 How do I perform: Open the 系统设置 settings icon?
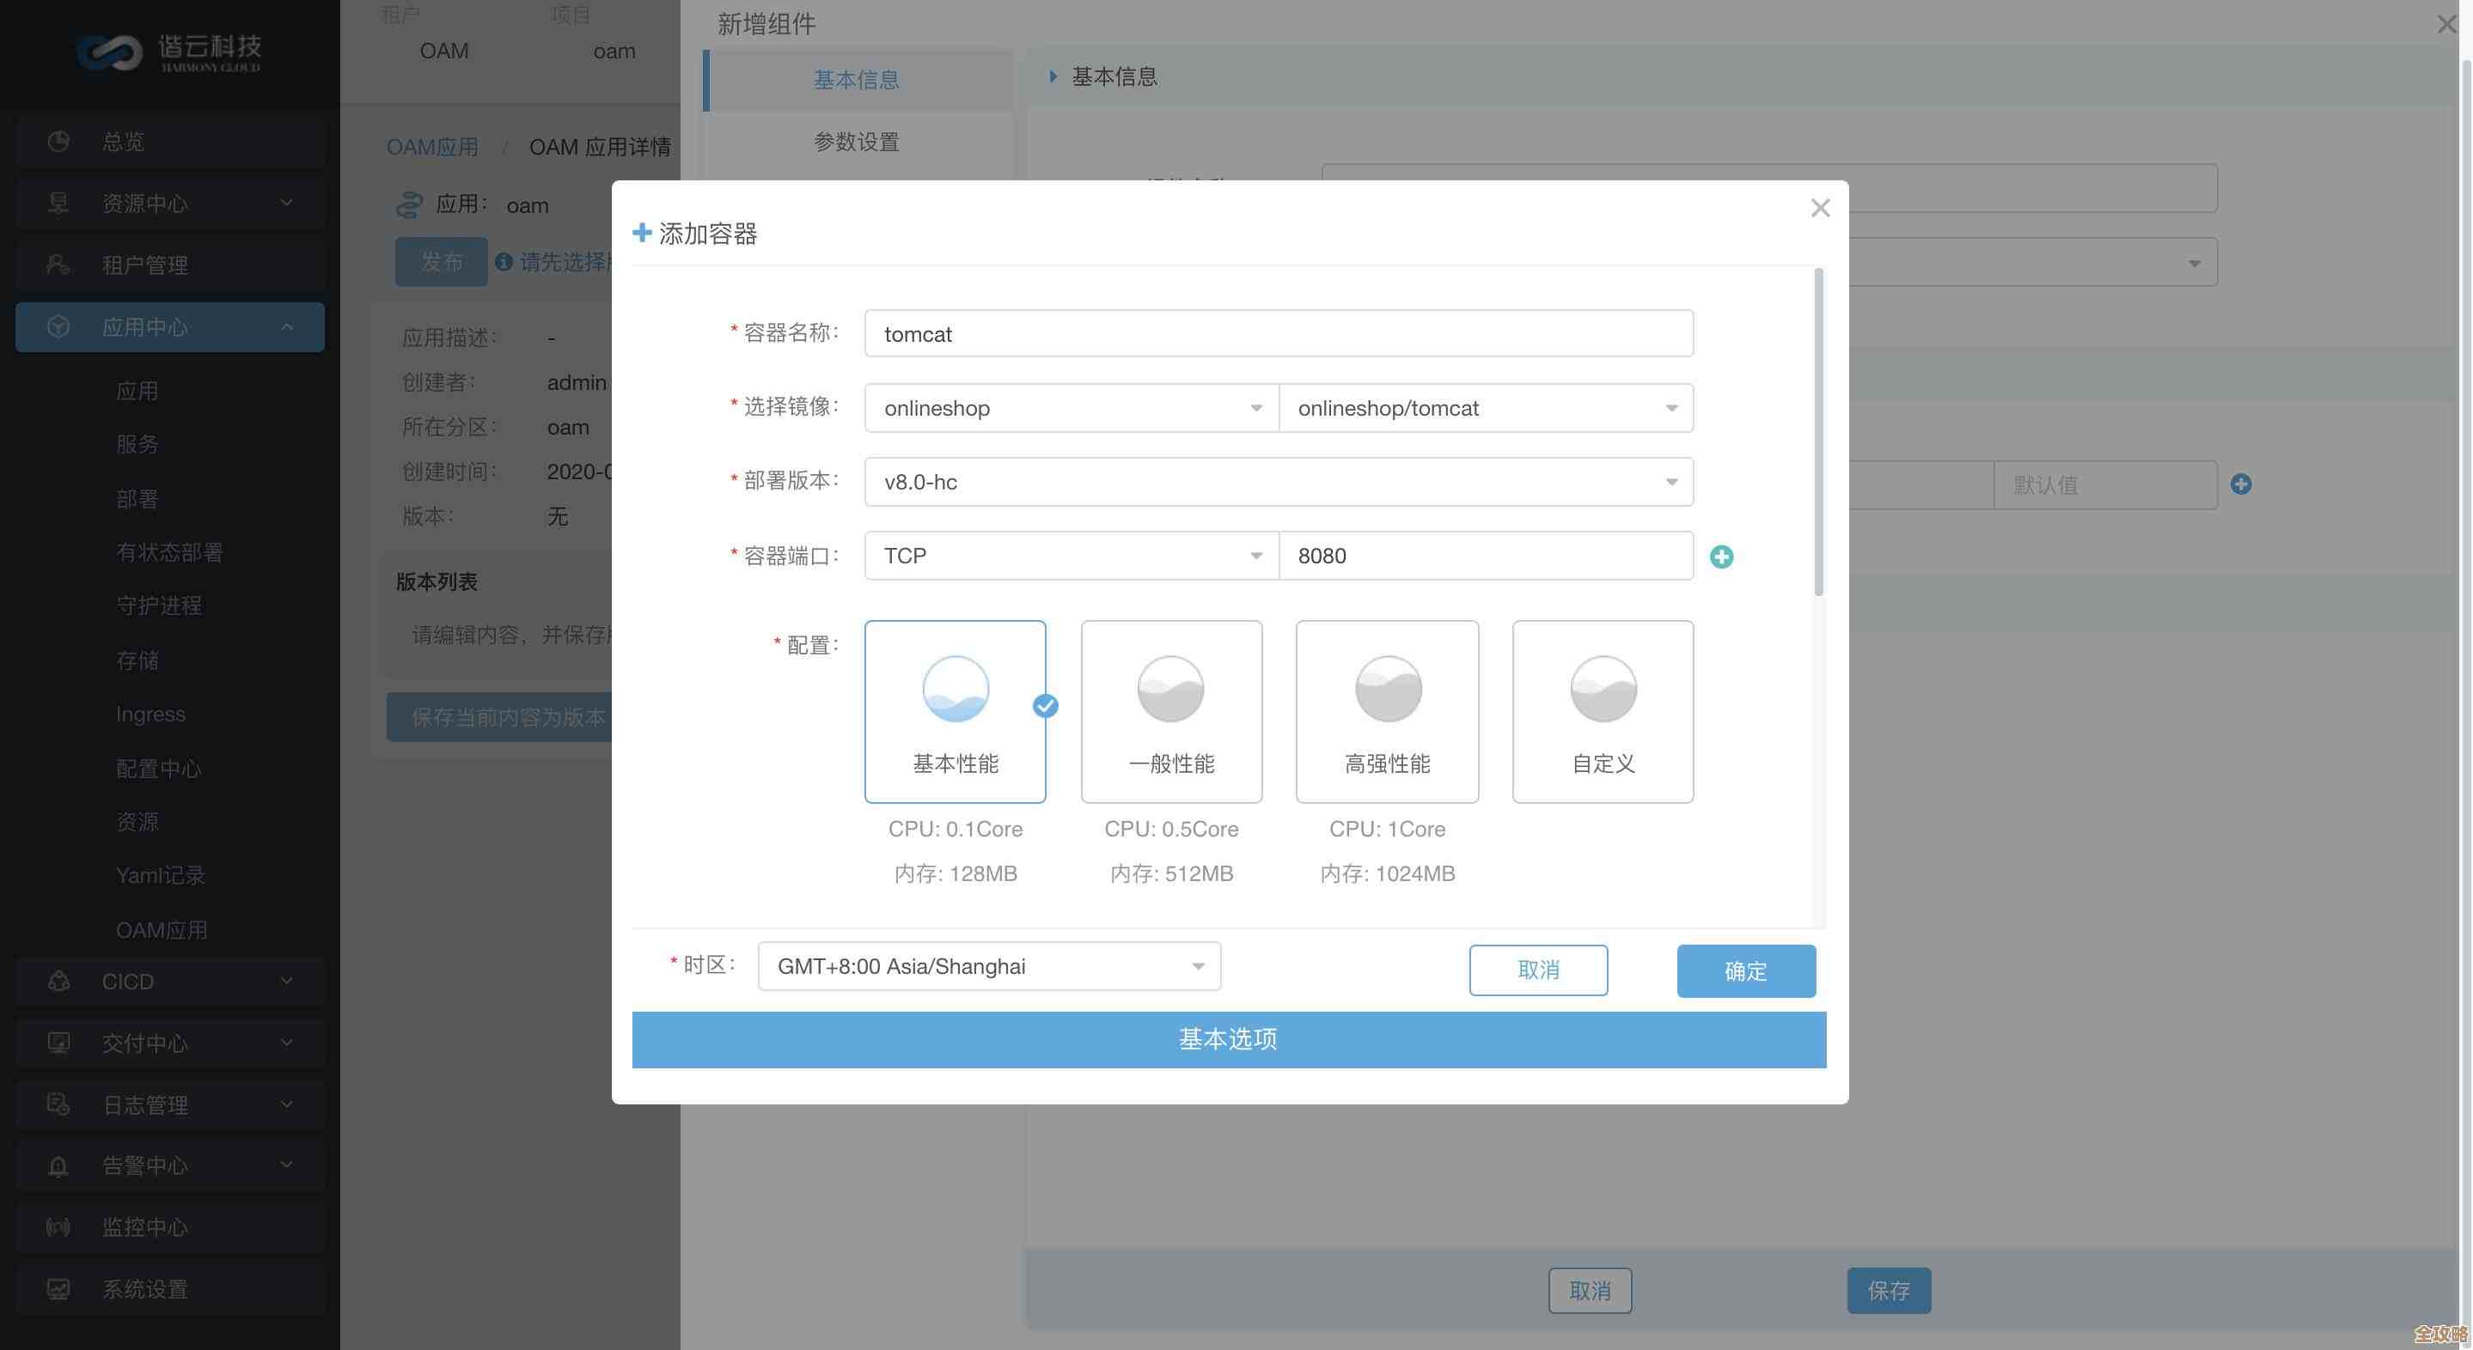click(x=58, y=1288)
